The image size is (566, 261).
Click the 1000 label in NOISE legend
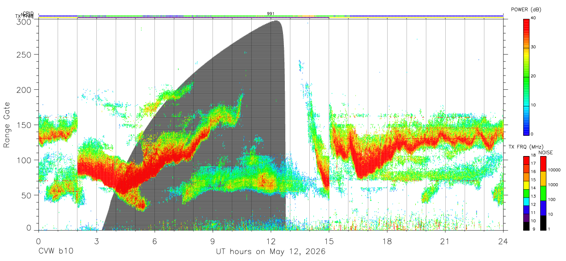tap(553, 185)
